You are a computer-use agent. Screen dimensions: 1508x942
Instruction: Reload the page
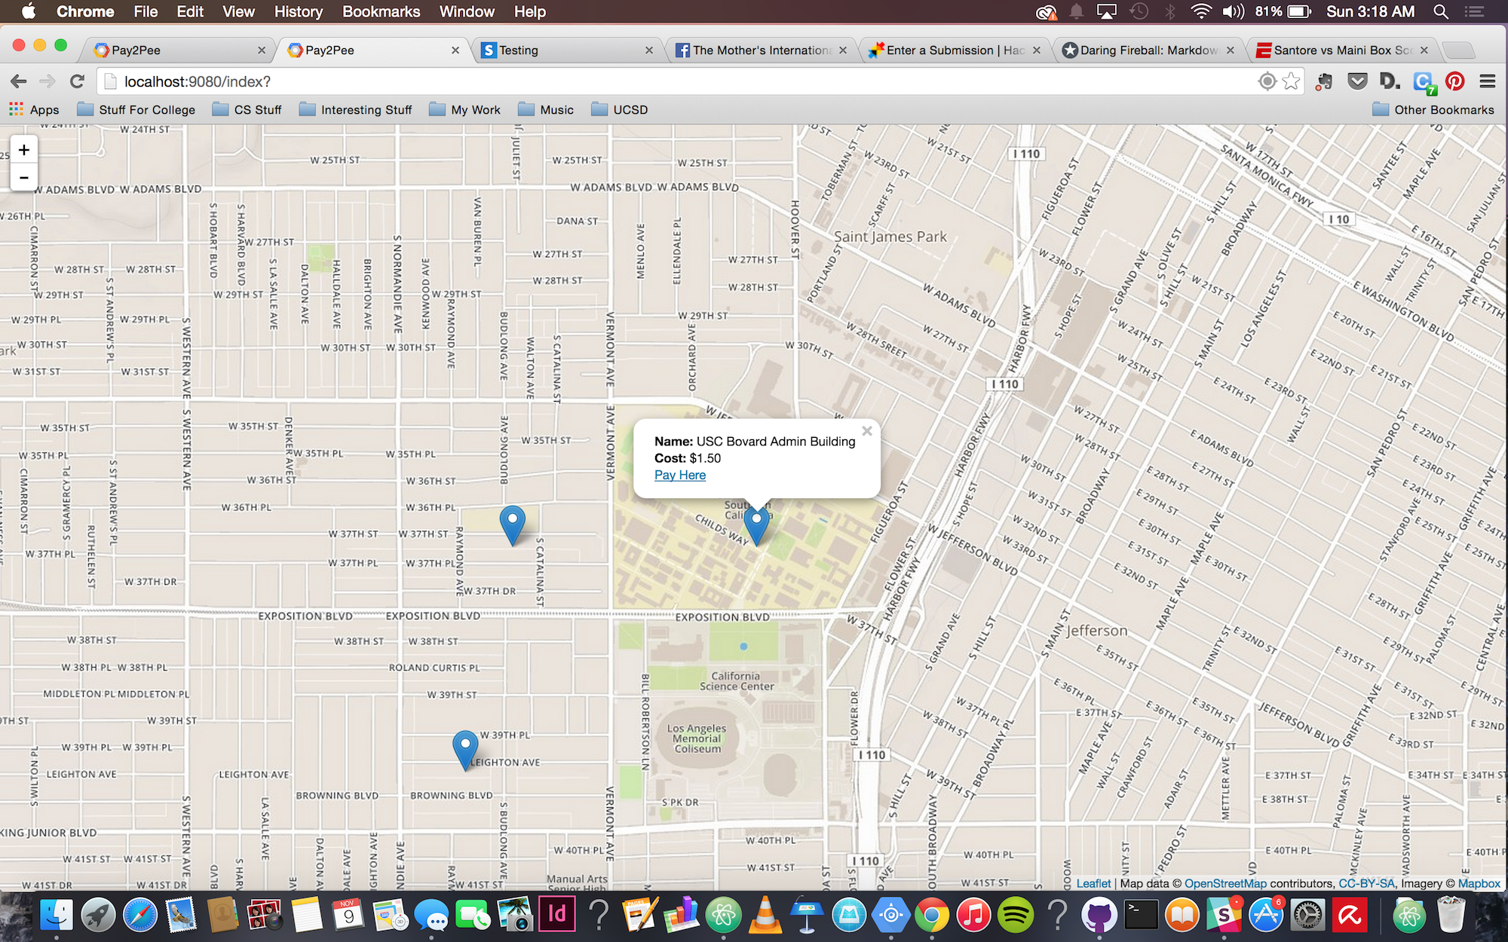coord(77,81)
